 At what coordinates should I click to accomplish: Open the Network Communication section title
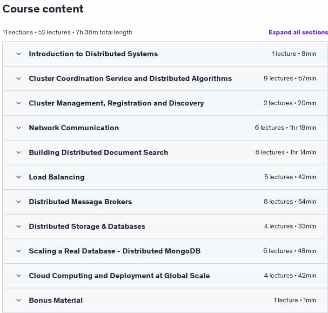[x=74, y=128]
